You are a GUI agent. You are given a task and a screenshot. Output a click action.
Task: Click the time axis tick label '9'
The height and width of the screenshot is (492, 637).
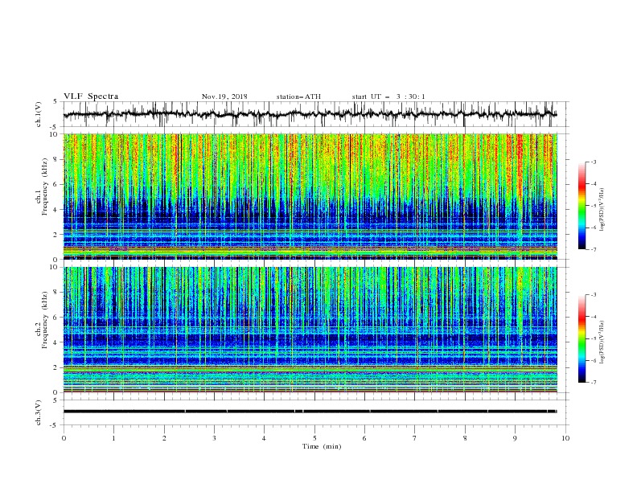point(515,438)
